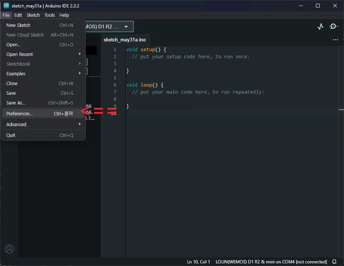344x266 pixels.
Task: Open the Help menu
Action: coord(64,15)
